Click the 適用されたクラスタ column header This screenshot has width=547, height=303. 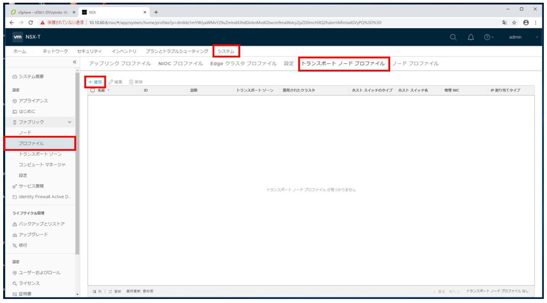pos(299,90)
